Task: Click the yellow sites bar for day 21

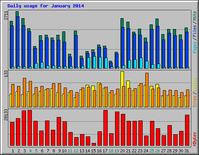Action: (128, 94)
